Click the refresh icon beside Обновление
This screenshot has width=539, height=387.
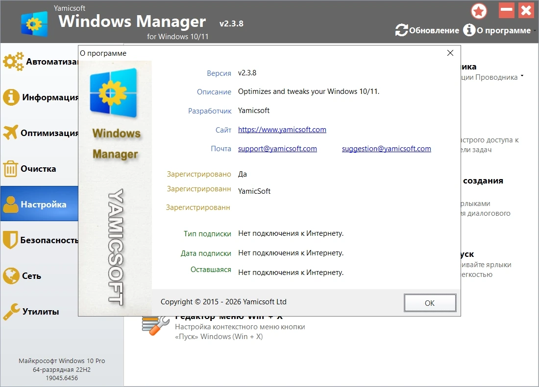401,30
